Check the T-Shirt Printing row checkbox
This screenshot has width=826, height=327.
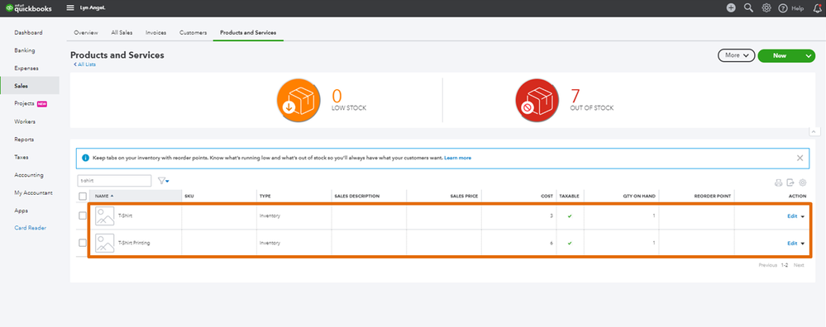pos(83,243)
